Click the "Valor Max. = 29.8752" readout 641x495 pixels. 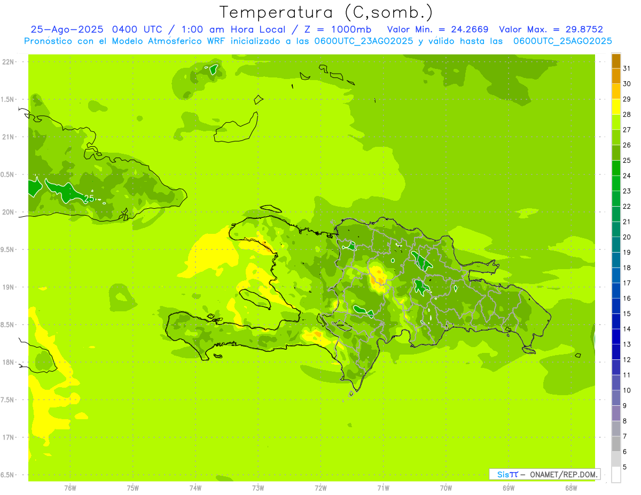(551, 29)
